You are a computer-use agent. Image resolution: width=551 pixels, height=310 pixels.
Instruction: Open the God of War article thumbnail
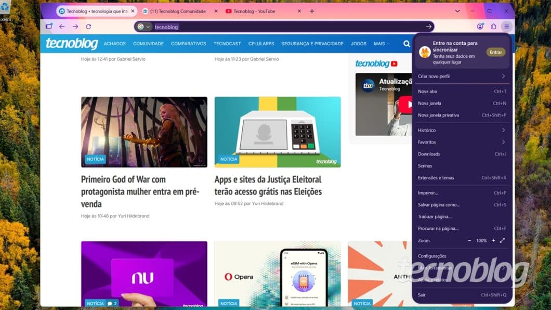coord(144,132)
